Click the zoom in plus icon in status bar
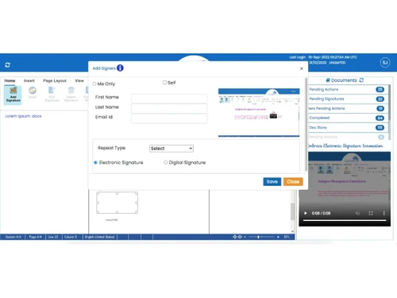 click(278, 237)
